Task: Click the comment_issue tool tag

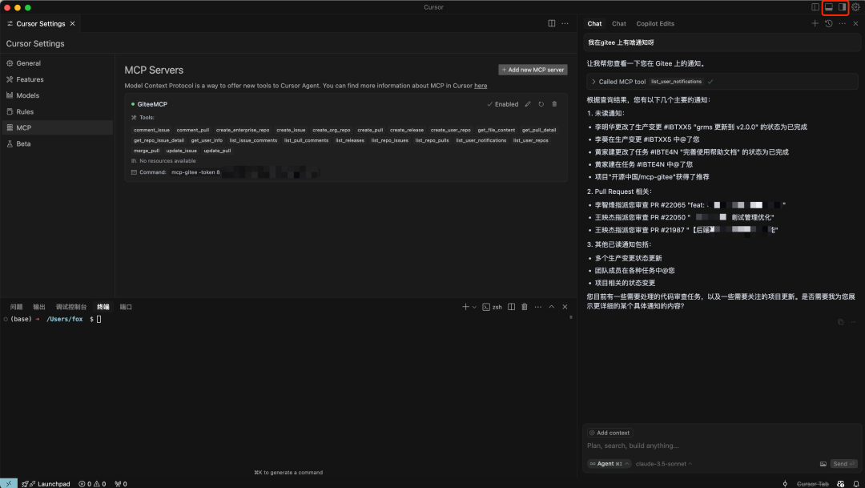Action: click(151, 131)
